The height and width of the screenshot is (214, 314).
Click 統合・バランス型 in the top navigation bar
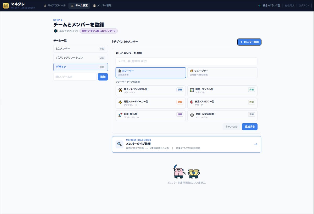point(271,6)
